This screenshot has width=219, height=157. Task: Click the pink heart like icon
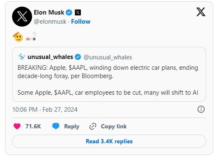[17, 126]
